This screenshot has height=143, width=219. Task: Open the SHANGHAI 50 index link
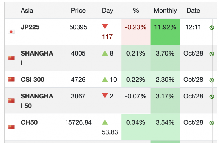pyautogui.click(x=37, y=101)
